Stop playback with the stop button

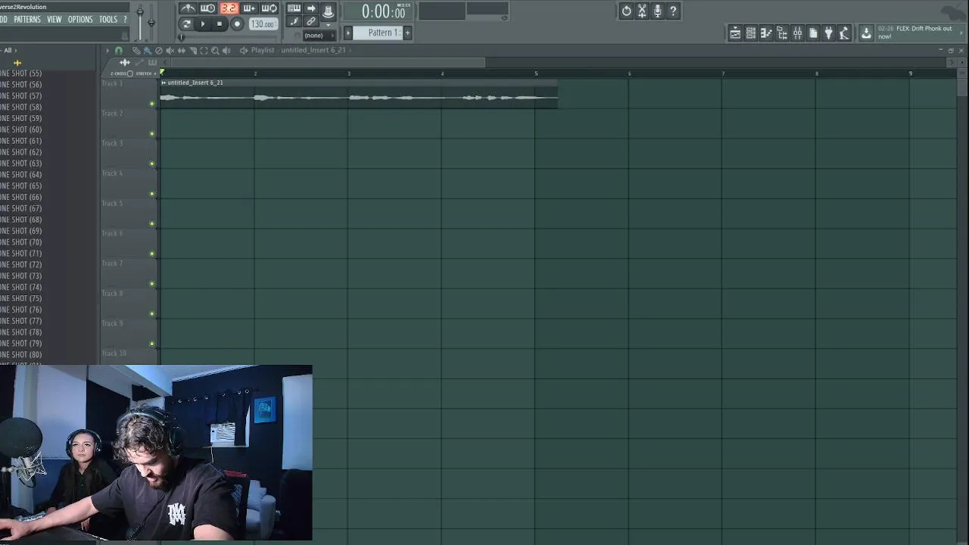(220, 23)
